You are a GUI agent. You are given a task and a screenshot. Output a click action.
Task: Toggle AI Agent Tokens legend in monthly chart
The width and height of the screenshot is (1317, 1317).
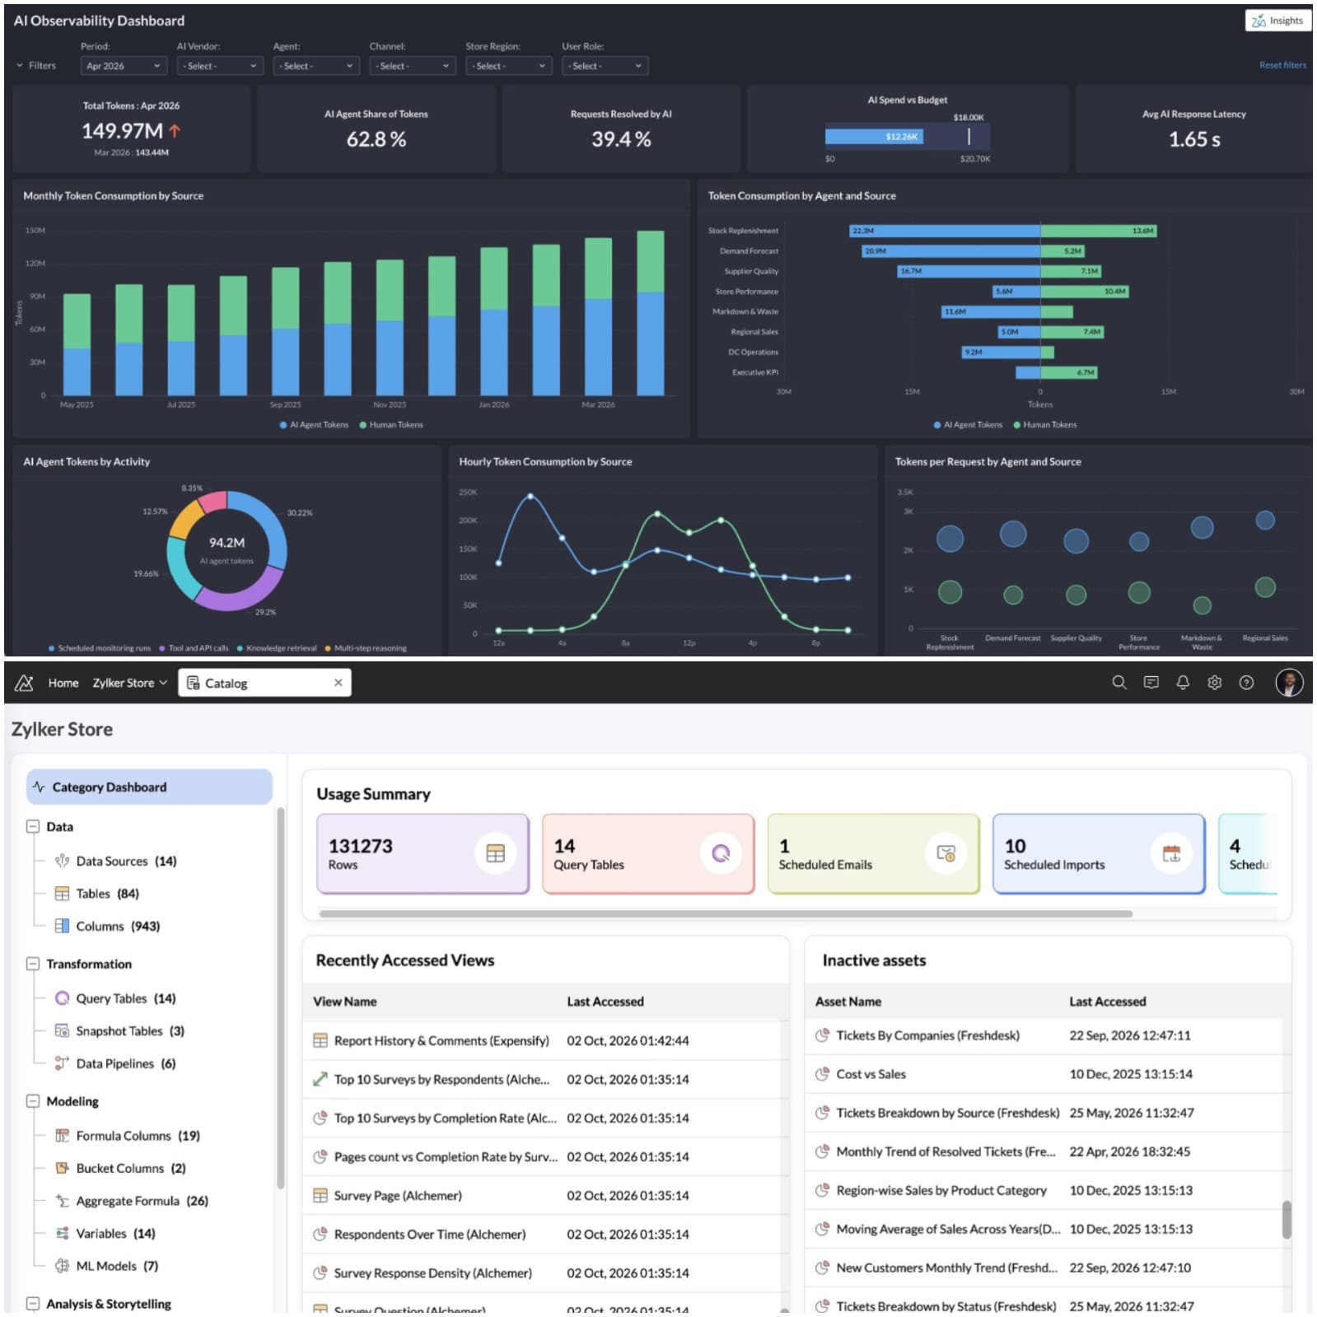[314, 425]
